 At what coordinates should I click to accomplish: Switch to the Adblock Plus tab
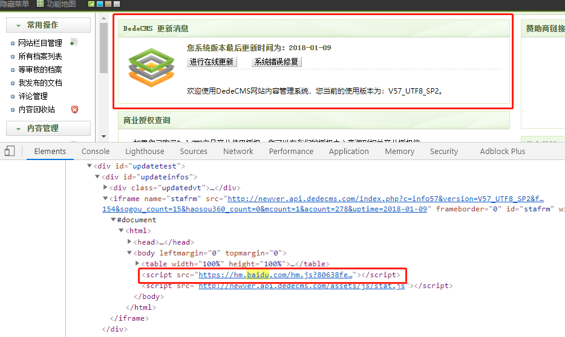[x=503, y=152]
